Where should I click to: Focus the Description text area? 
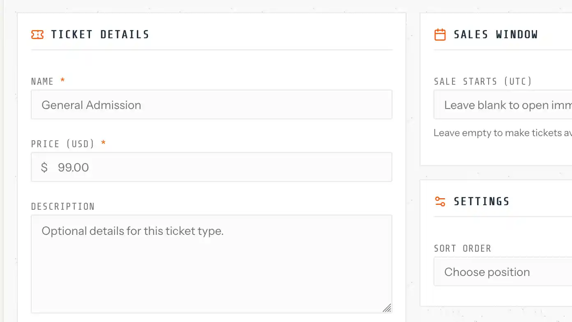click(212, 263)
